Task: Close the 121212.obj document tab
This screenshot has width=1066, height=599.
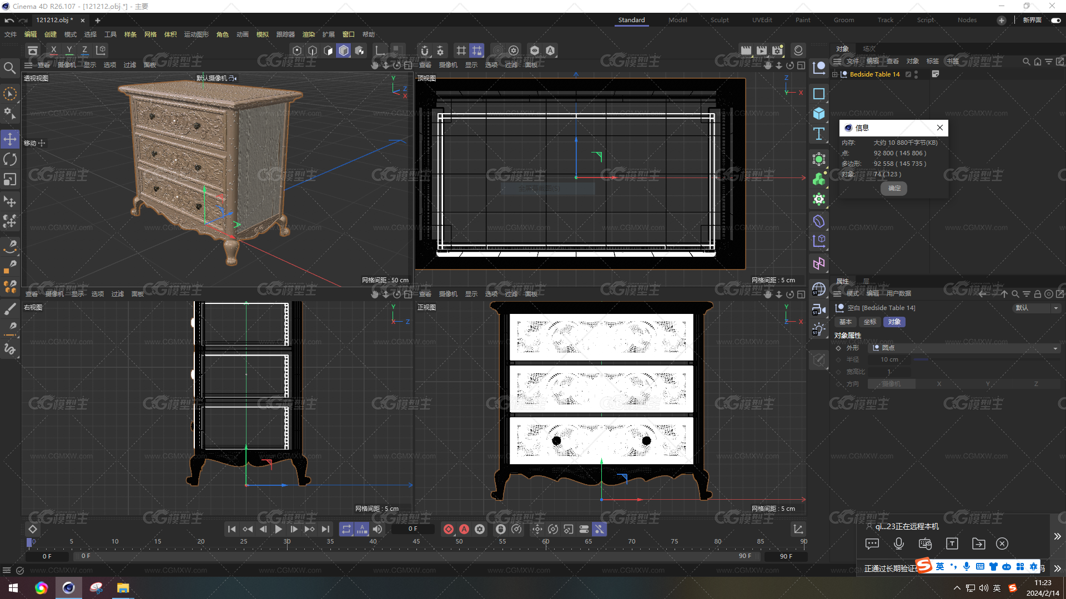Action: [83, 21]
